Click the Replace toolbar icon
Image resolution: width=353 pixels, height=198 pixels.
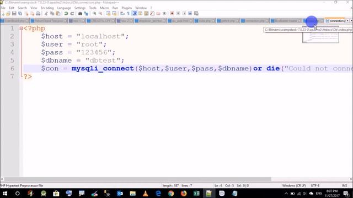point(86,13)
